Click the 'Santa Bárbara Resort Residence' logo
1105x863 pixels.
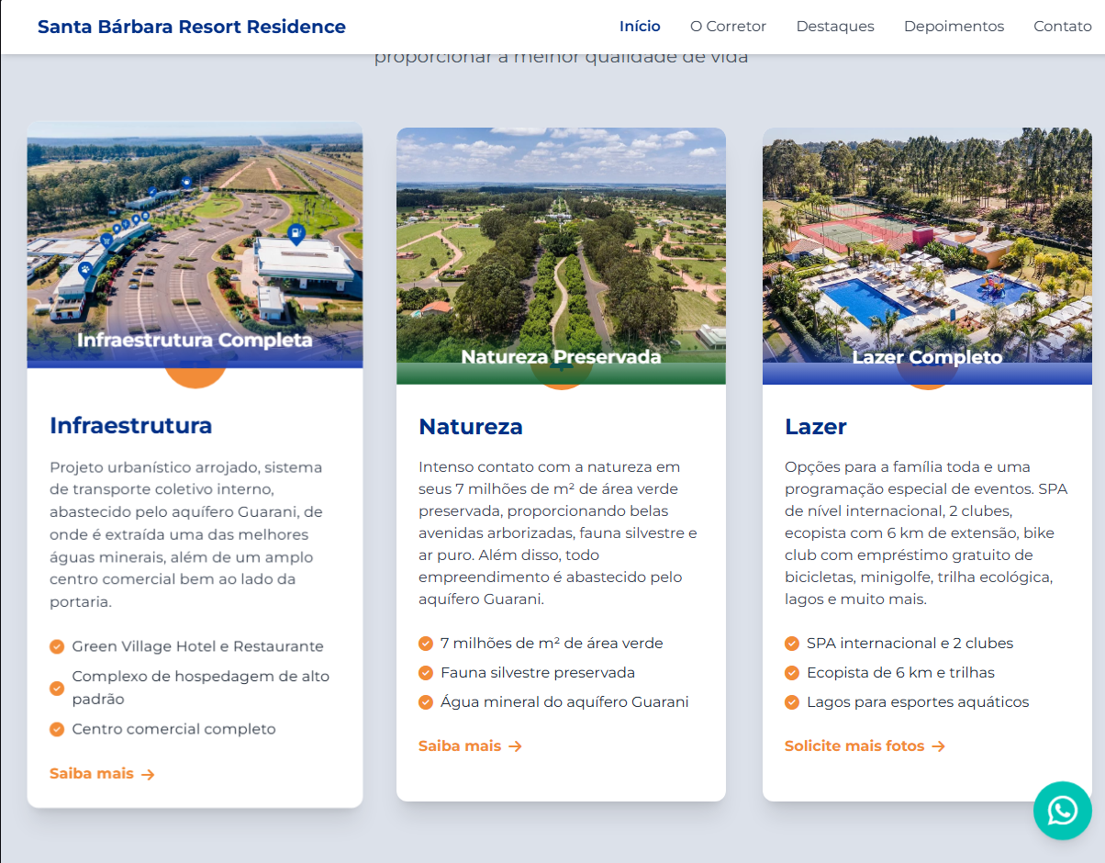(191, 27)
